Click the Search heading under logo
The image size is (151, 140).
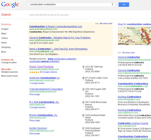6,15
